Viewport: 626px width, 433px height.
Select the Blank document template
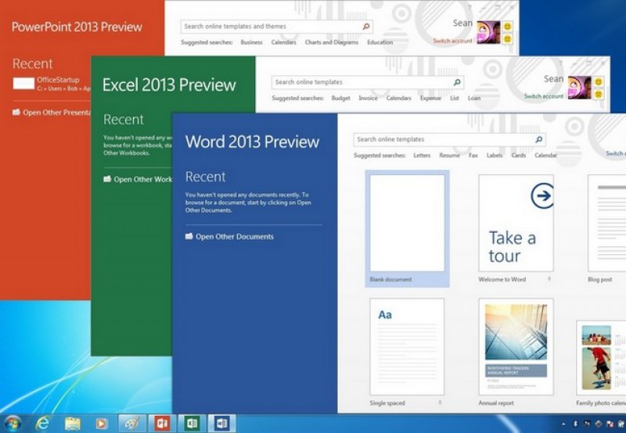(407, 227)
